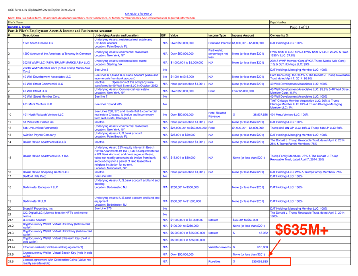Click 'Beach Haven Apartments No. 1 Inc.' entry
This screenshot has width=358, height=276.
pos(46,156)
